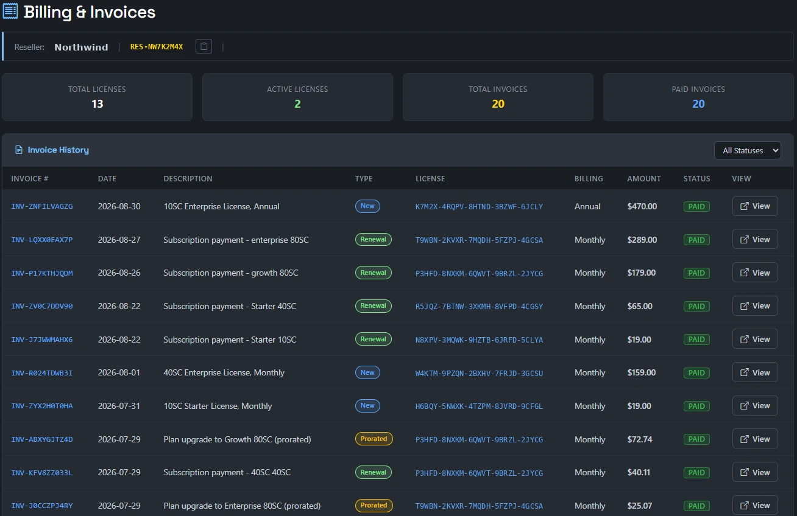Click the Billing & Invoices header icon
The height and width of the screenshot is (516, 797).
(10, 11)
